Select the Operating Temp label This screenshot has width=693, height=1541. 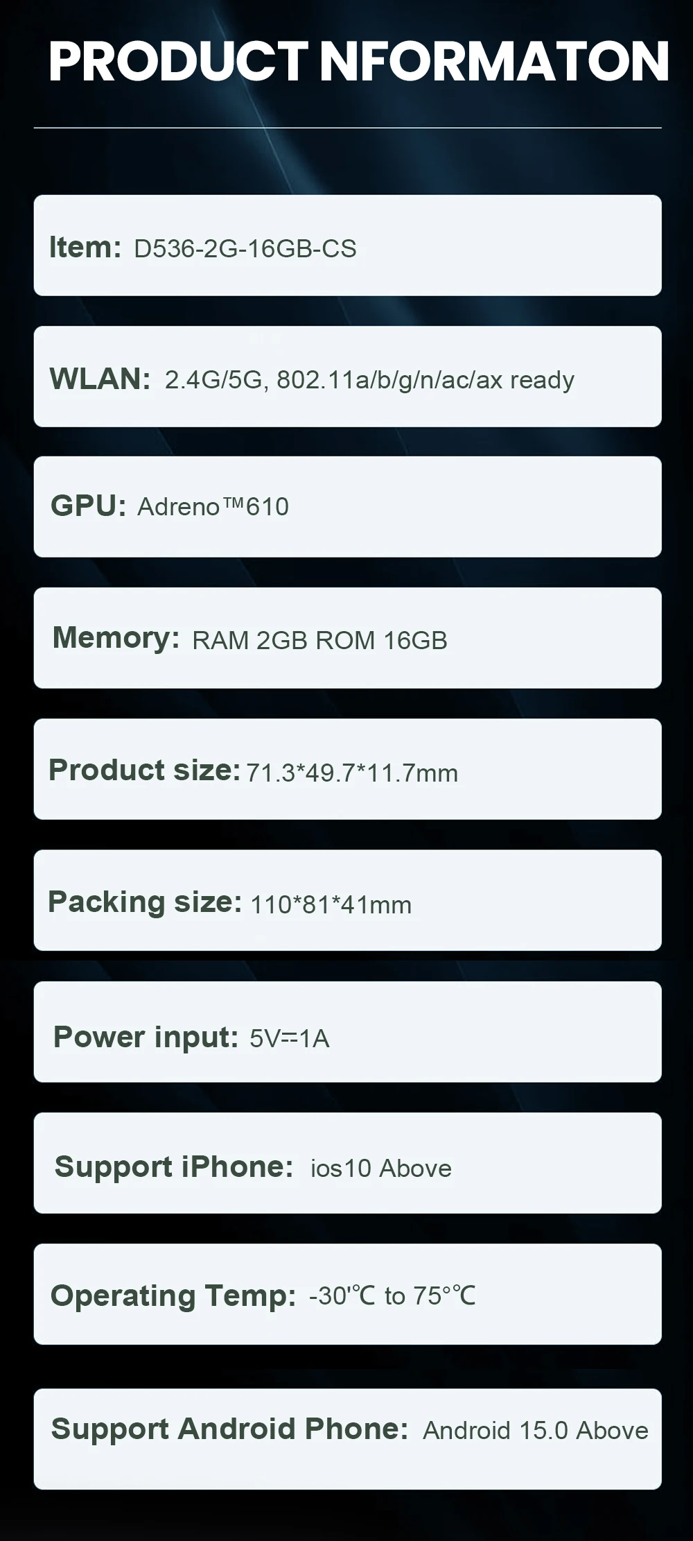173,1296
